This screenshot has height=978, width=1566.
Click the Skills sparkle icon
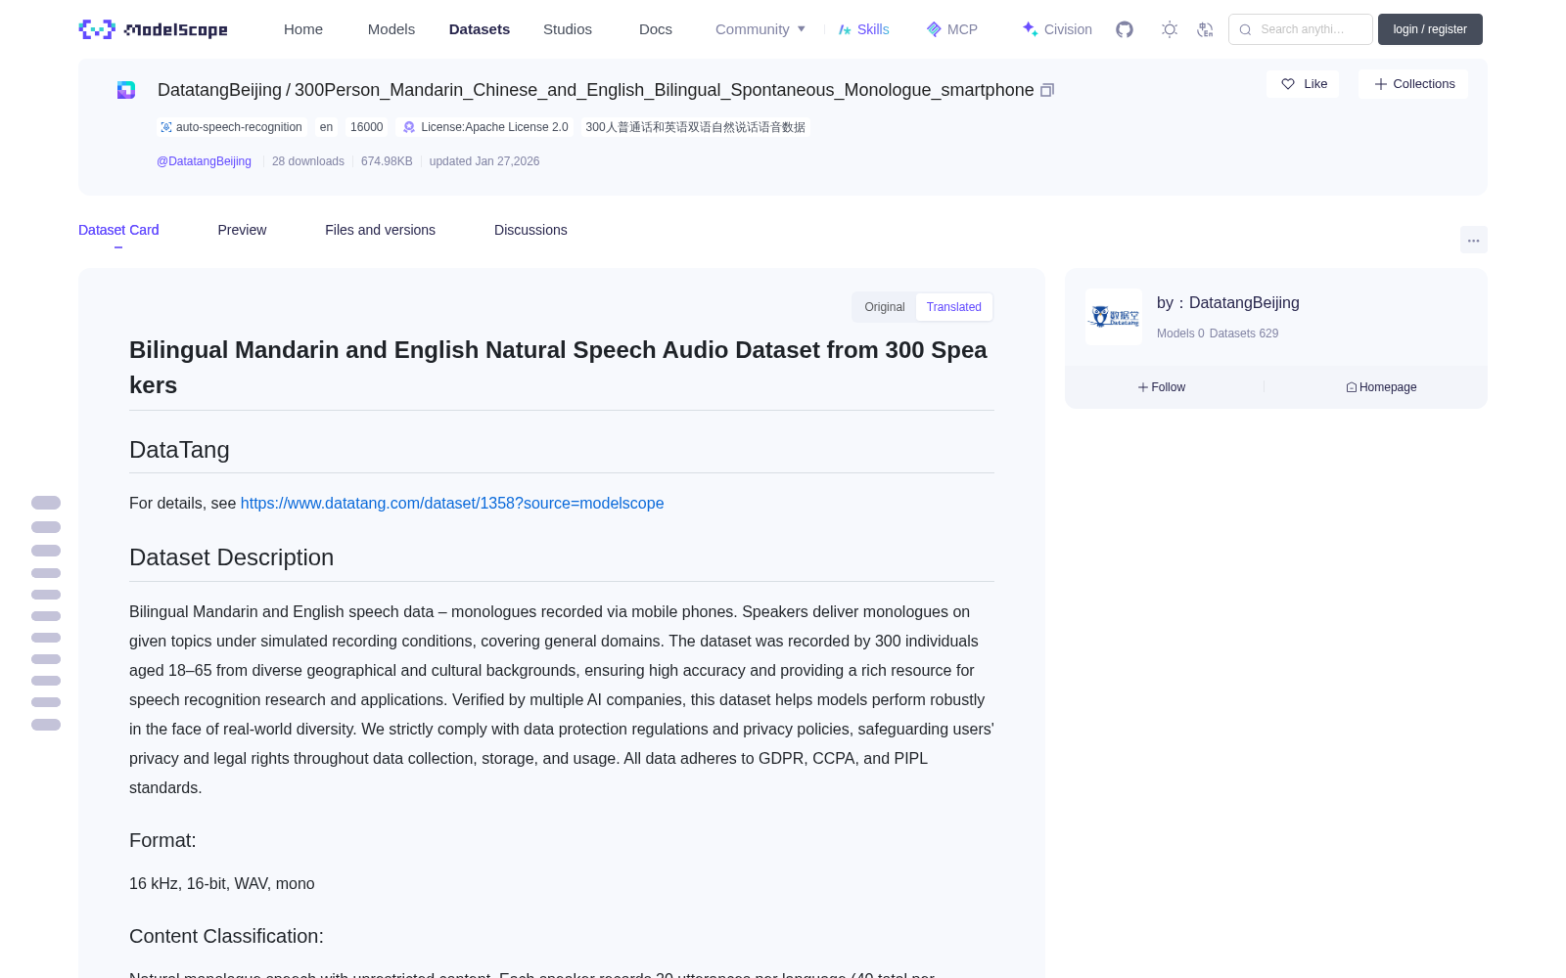pyautogui.click(x=845, y=29)
